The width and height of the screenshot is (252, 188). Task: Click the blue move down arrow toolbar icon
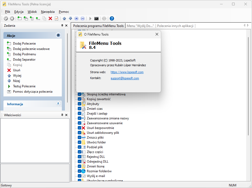[70, 18]
